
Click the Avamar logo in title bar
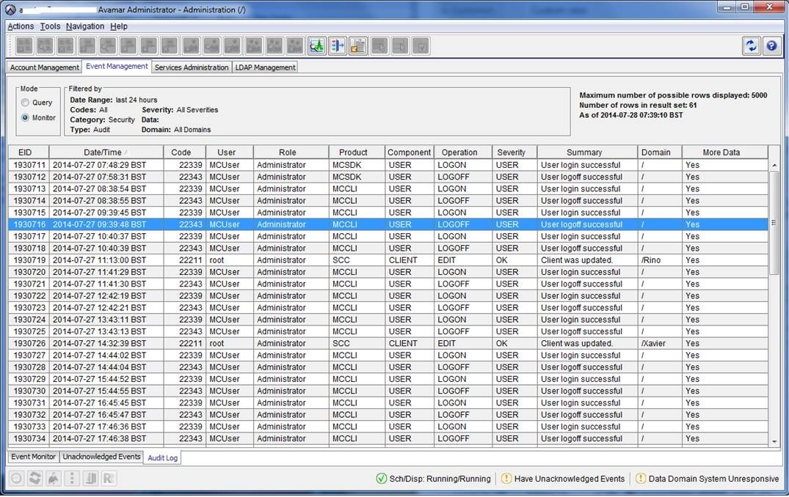tap(10, 10)
